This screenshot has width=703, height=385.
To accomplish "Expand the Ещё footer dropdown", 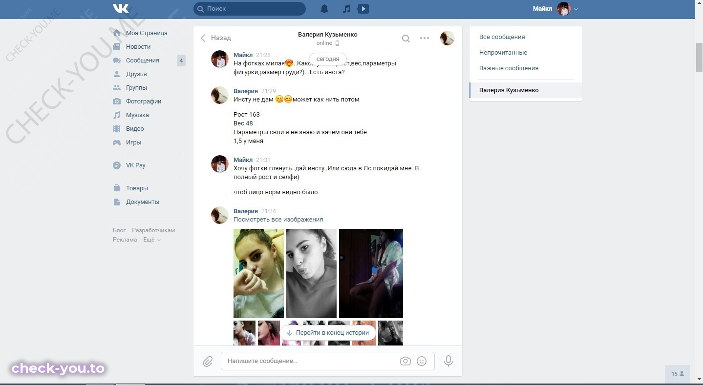I will pos(152,240).
